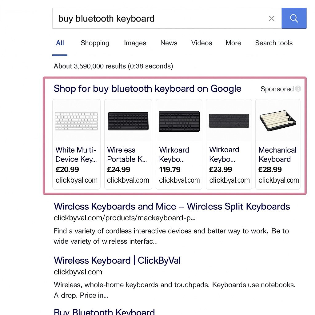
Task: Open the €23.99 Wirkoard keyboard image
Action: [x=229, y=121]
